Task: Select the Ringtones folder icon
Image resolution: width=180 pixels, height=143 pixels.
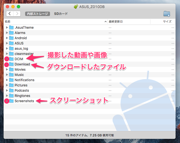Action: pyautogui.click(x=11, y=96)
